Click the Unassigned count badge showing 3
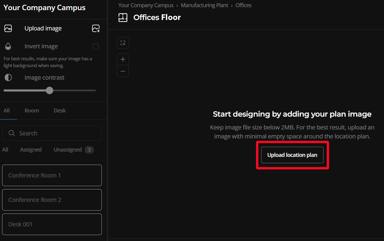384x241 pixels. click(x=89, y=149)
